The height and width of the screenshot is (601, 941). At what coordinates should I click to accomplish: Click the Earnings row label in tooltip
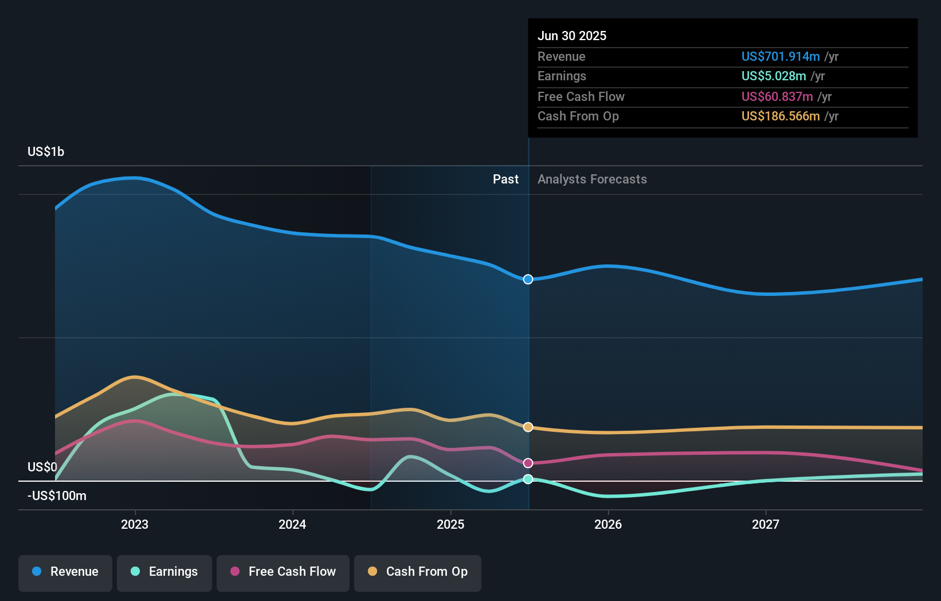(x=562, y=76)
